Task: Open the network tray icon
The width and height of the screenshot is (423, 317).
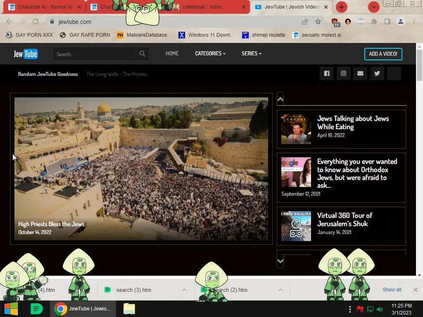Action: tap(370, 309)
